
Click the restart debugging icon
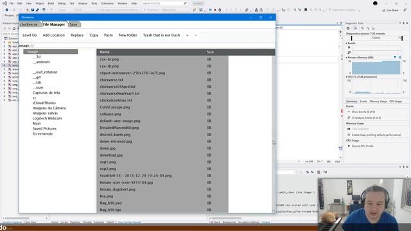point(220,10)
